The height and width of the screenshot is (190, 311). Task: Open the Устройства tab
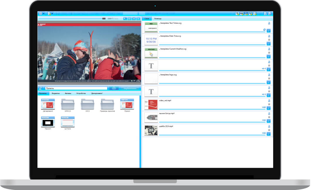[x=81, y=93]
